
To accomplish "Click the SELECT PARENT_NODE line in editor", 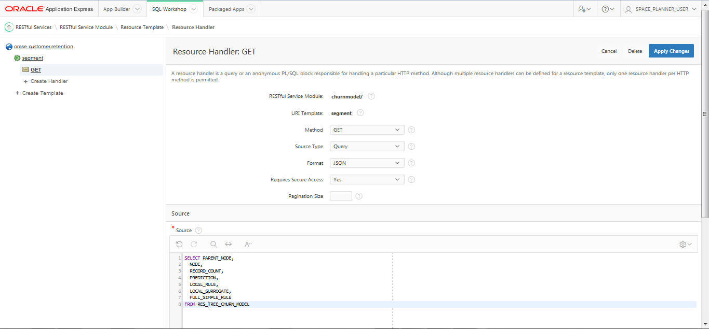I will (x=209, y=258).
